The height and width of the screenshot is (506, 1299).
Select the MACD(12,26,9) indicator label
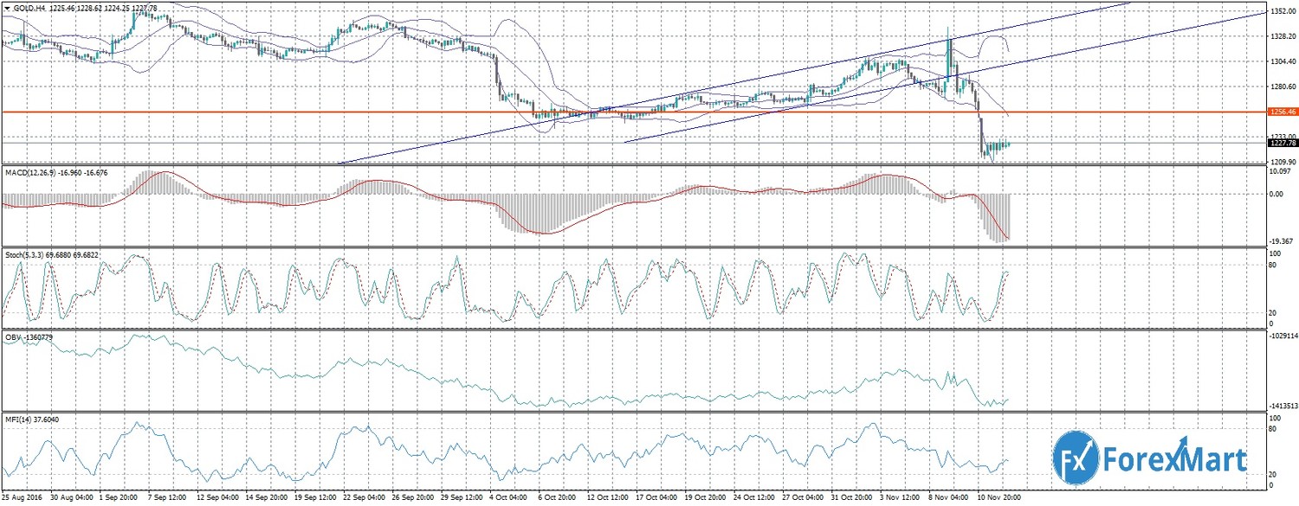coord(33,173)
